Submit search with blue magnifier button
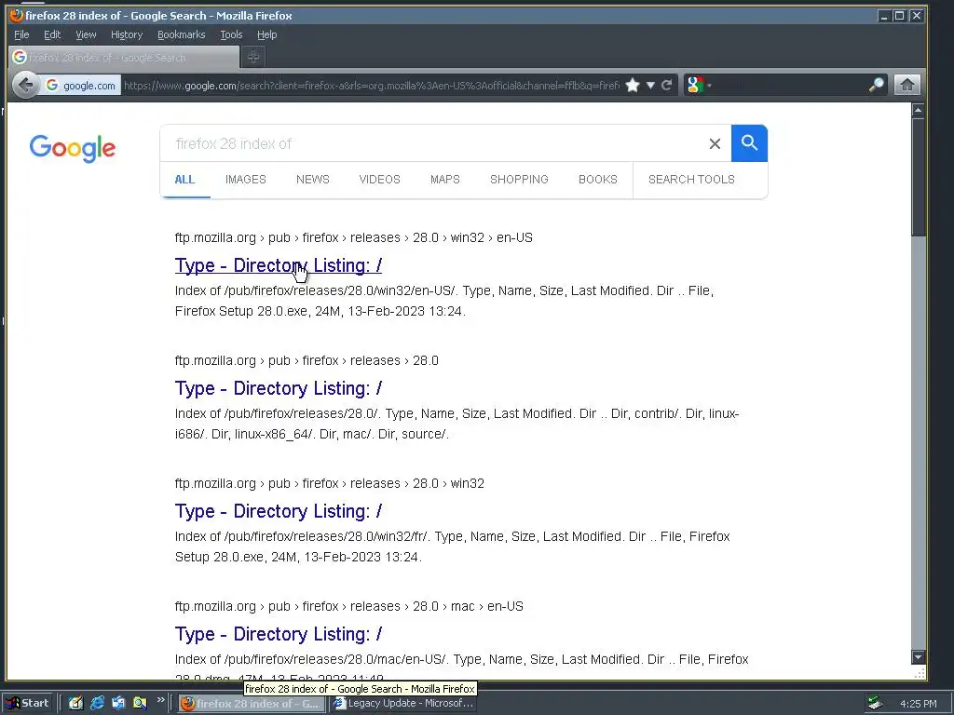The image size is (954, 715). (749, 143)
